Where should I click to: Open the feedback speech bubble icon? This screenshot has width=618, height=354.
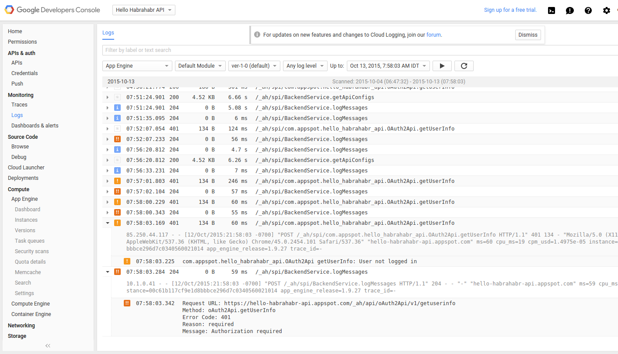[570, 10]
